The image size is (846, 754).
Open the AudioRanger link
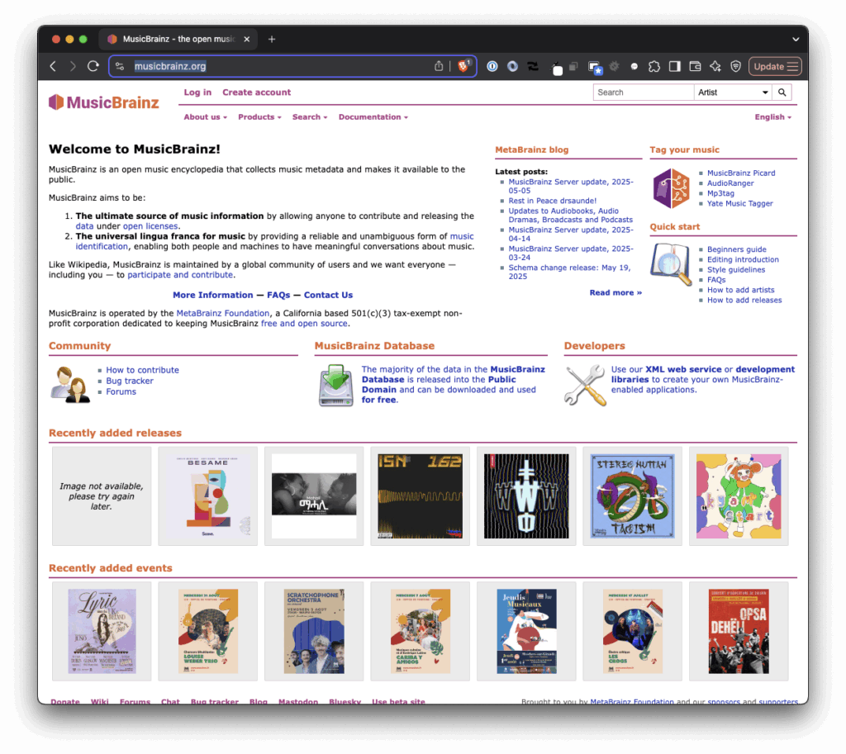(x=730, y=183)
